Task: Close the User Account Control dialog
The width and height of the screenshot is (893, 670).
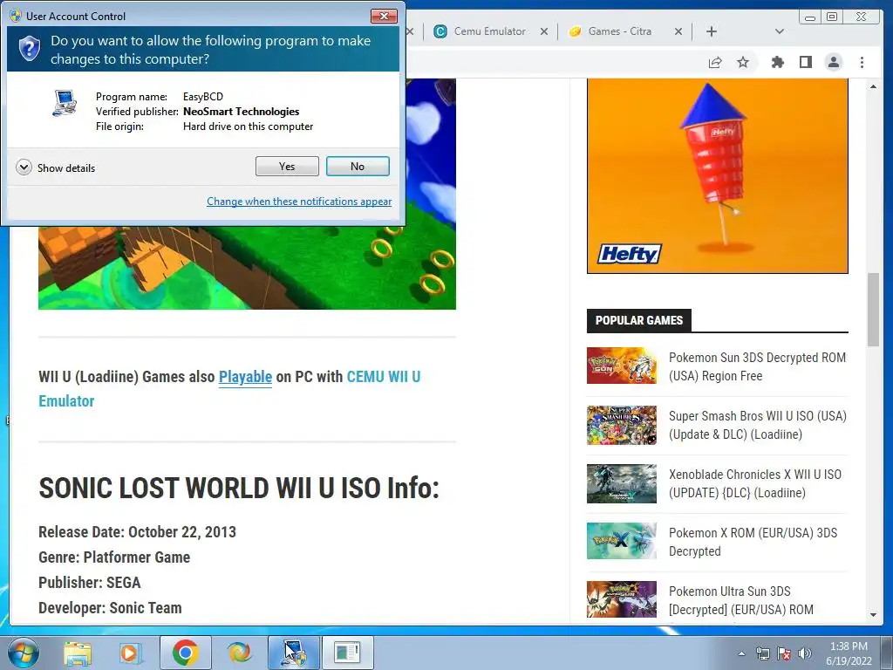Action: click(384, 16)
